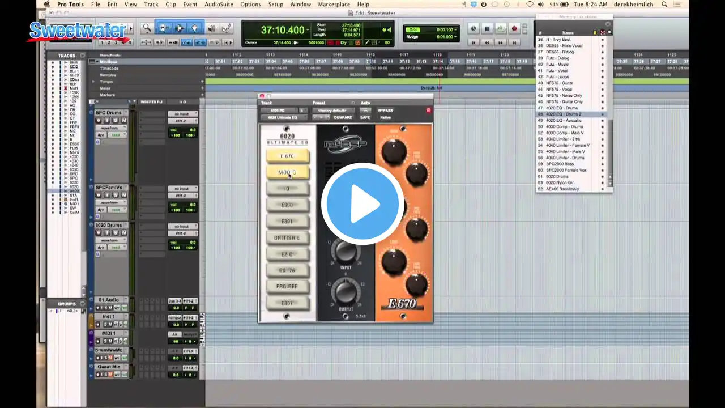Open SPC Drums waveform view dropdown
This screenshot has width=725, height=408.
111,128
